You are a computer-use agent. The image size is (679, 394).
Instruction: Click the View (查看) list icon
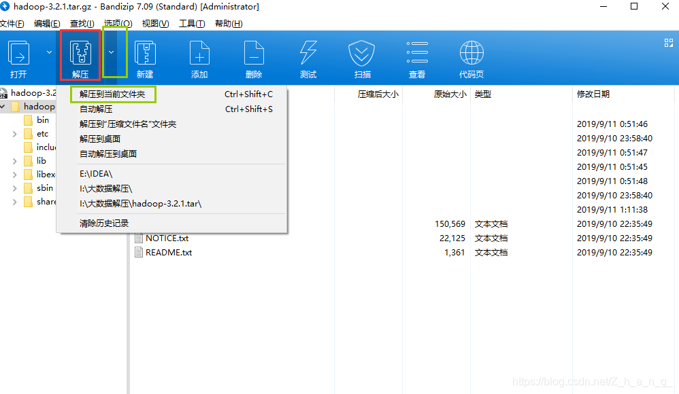click(x=417, y=53)
